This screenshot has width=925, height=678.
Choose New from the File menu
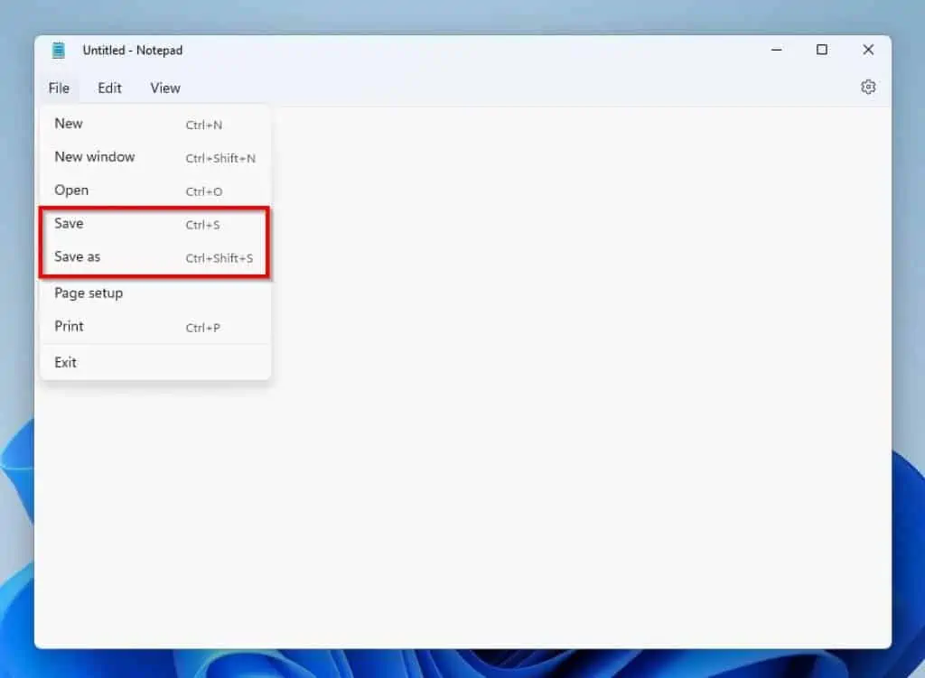click(155, 124)
